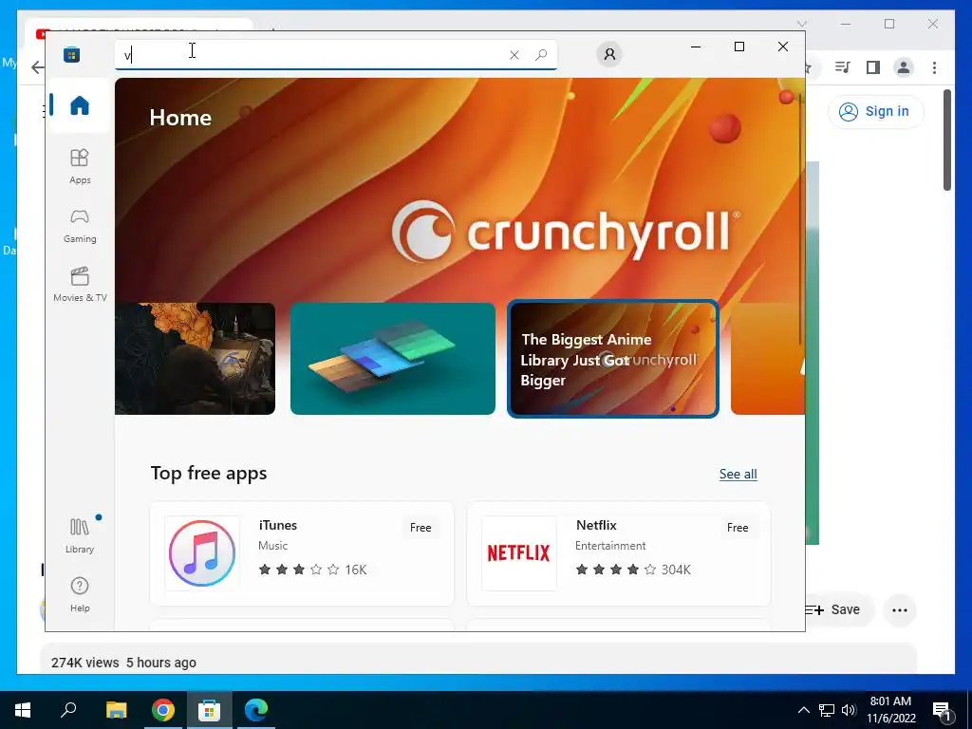
Task: Select the iTunes app icon
Action: [x=202, y=553]
